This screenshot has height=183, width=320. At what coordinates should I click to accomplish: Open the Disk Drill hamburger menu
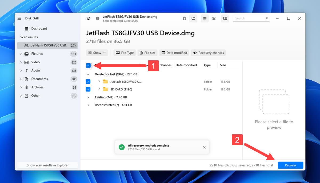(x=19, y=18)
